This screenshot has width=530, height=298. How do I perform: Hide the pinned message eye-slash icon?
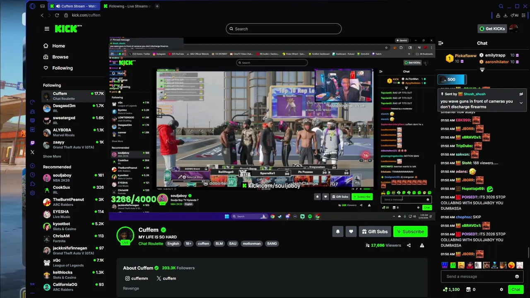point(521,94)
